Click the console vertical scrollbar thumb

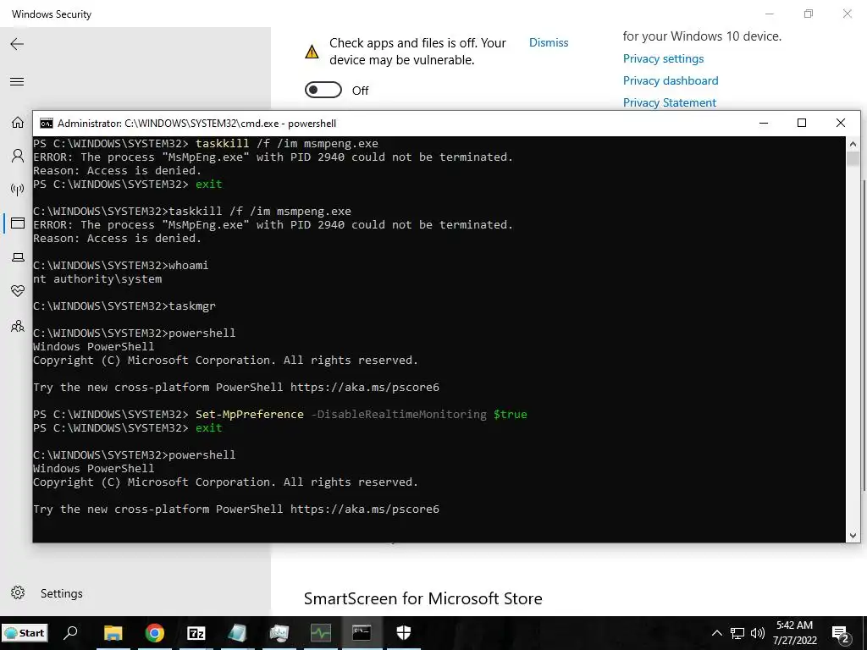[x=853, y=158]
